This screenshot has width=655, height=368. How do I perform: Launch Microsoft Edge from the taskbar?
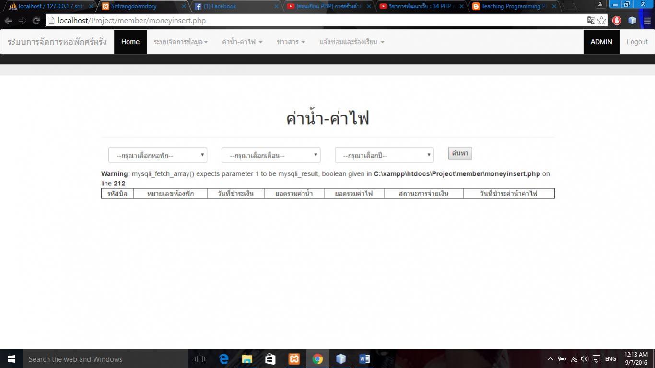(223, 359)
